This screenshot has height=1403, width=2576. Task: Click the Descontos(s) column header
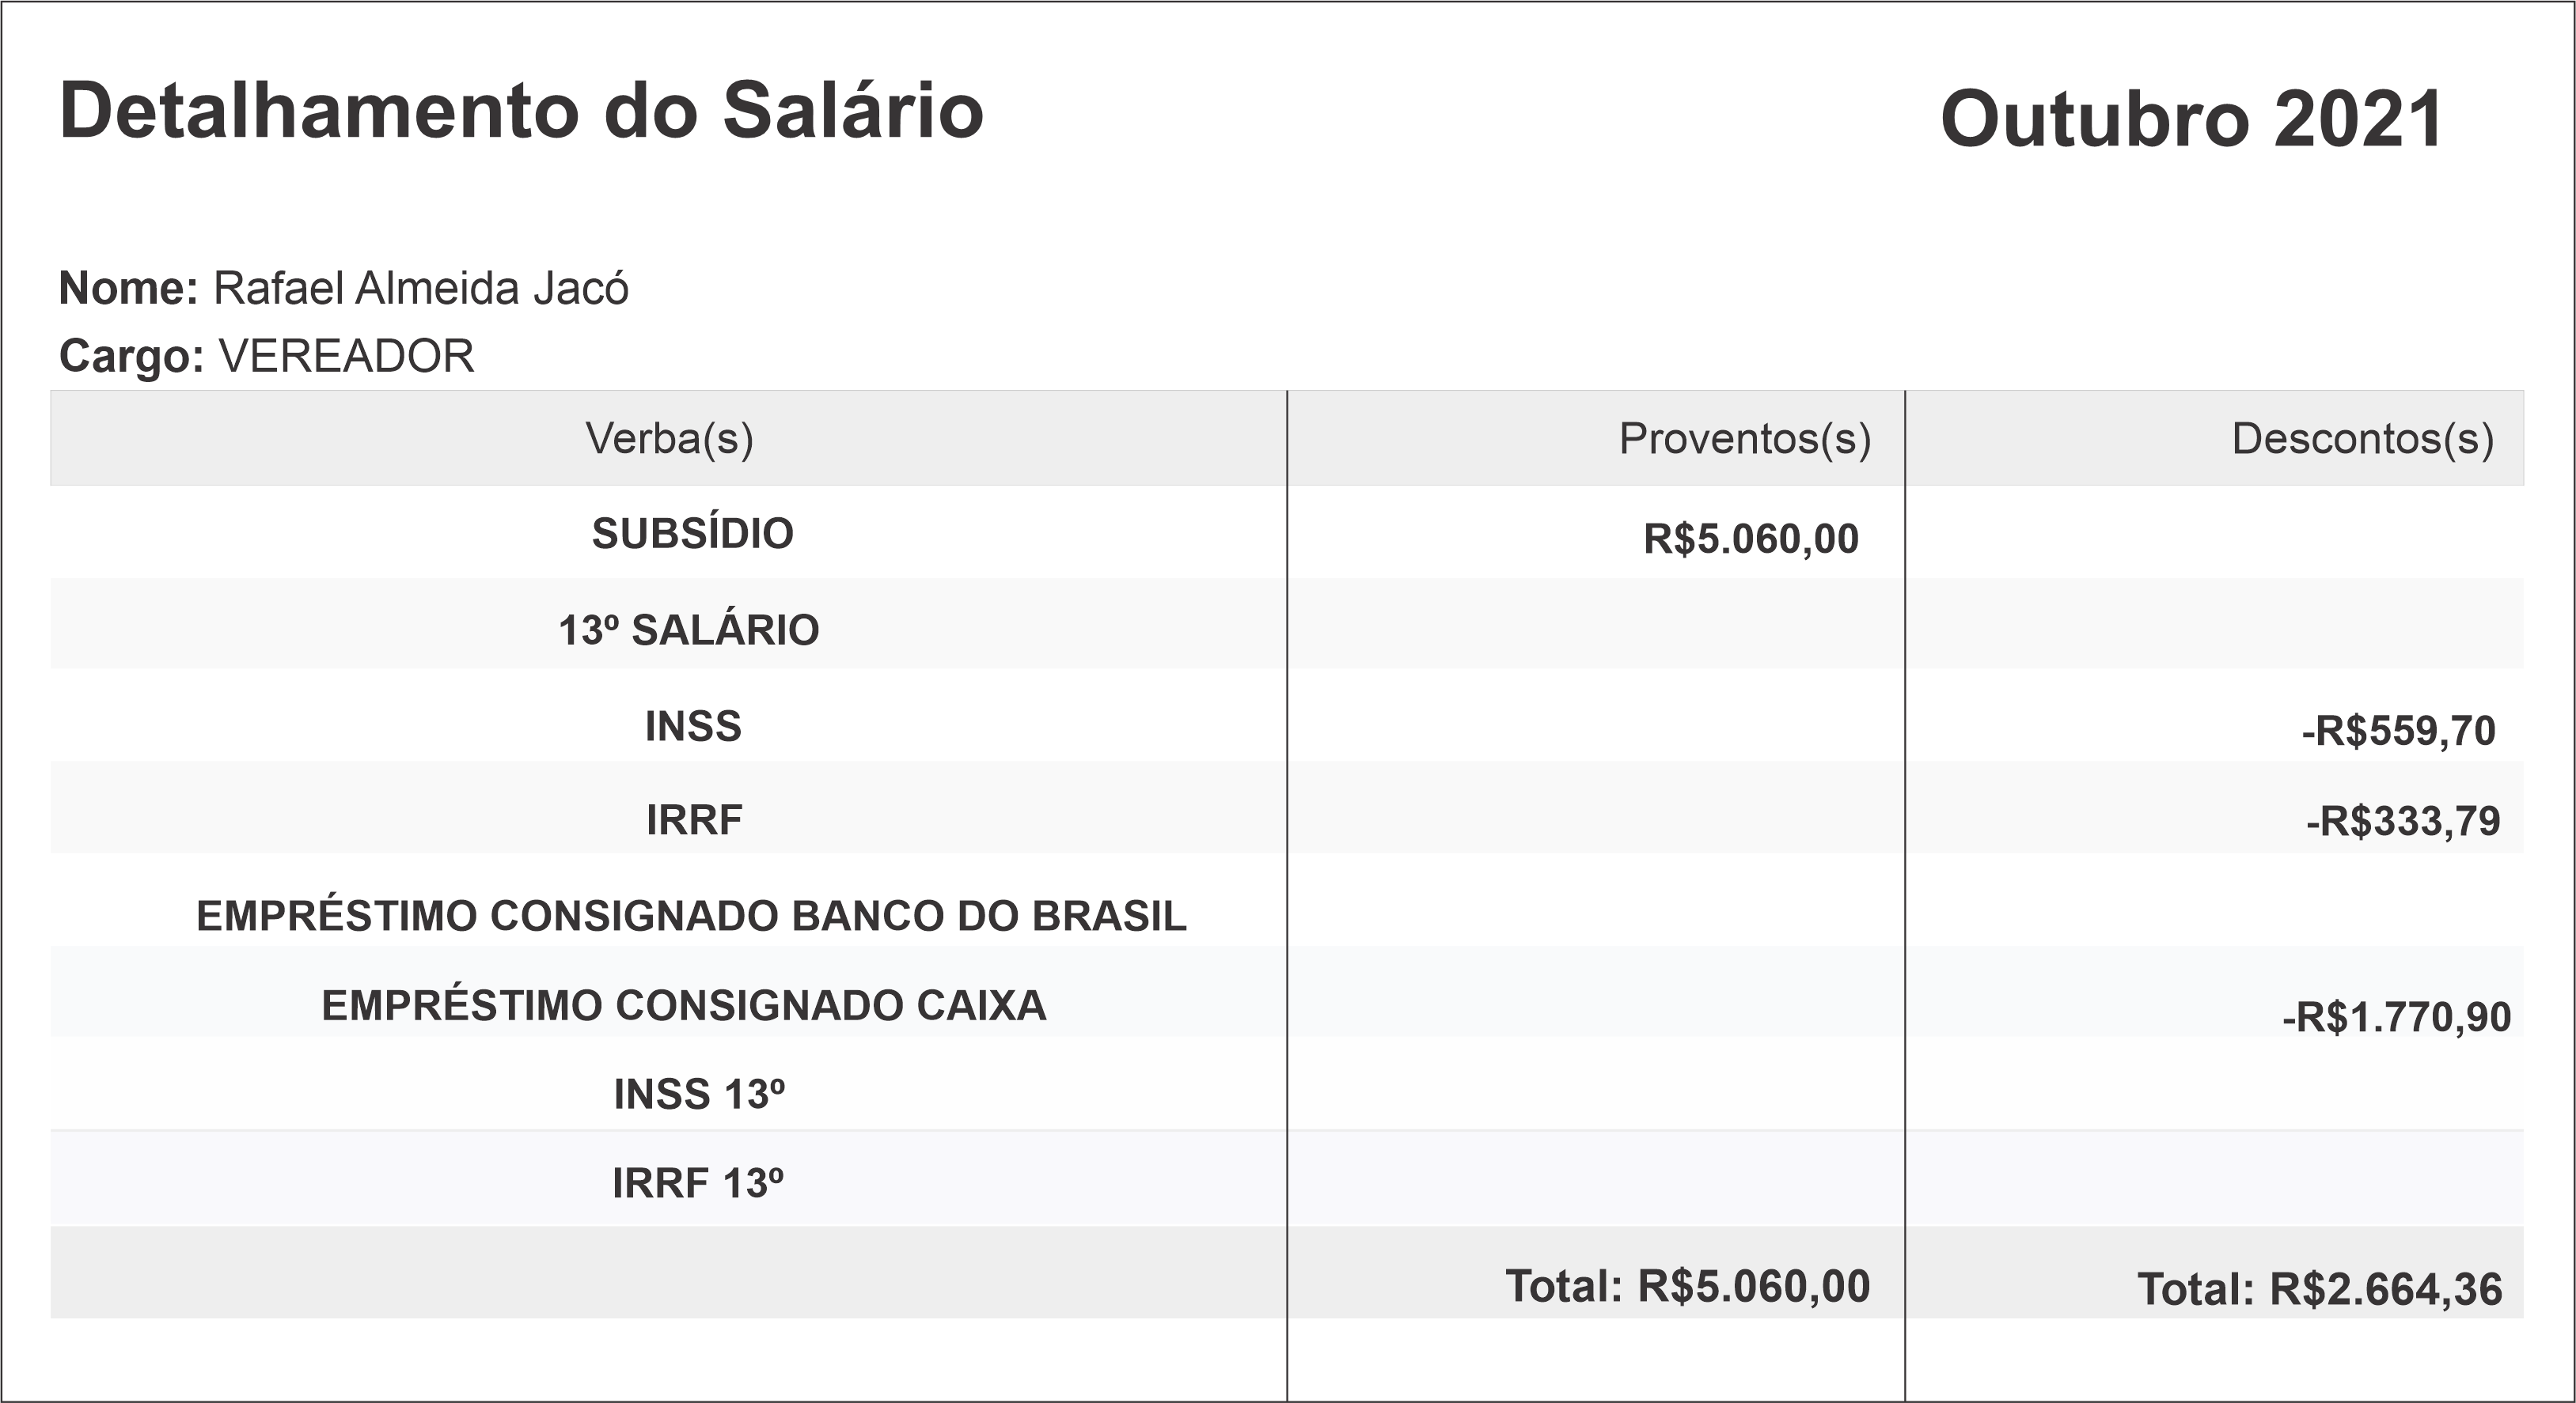click(x=2362, y=439)
